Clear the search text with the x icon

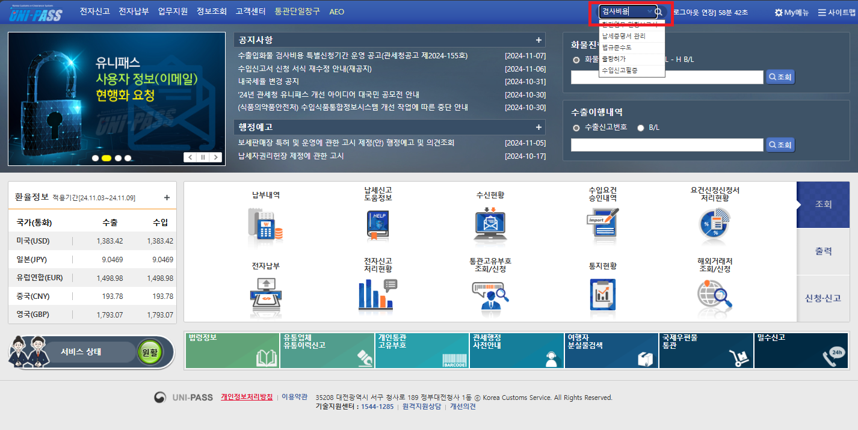649,12
